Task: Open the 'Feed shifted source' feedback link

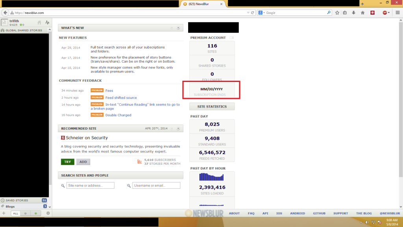Action: coord(121,98)
